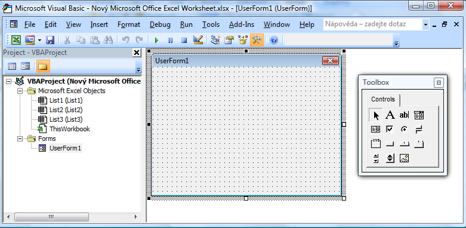
Task: Open the Format menu
Action: (129, 24)
